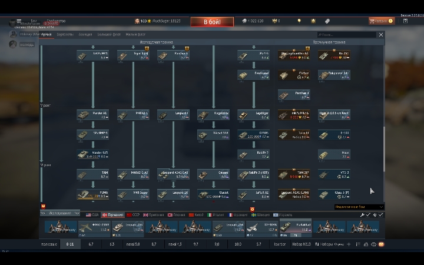Viewport: 424px width, 265px height.
Task: Choose the 8-11 preset tab
Action: coord(70,244)
